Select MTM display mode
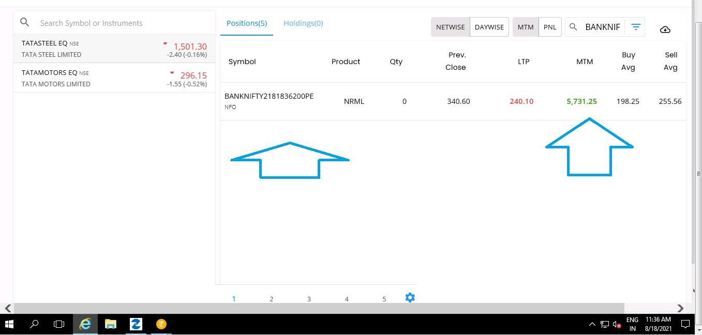The width and height of the screenshot is (702, 335). [526, 27]
